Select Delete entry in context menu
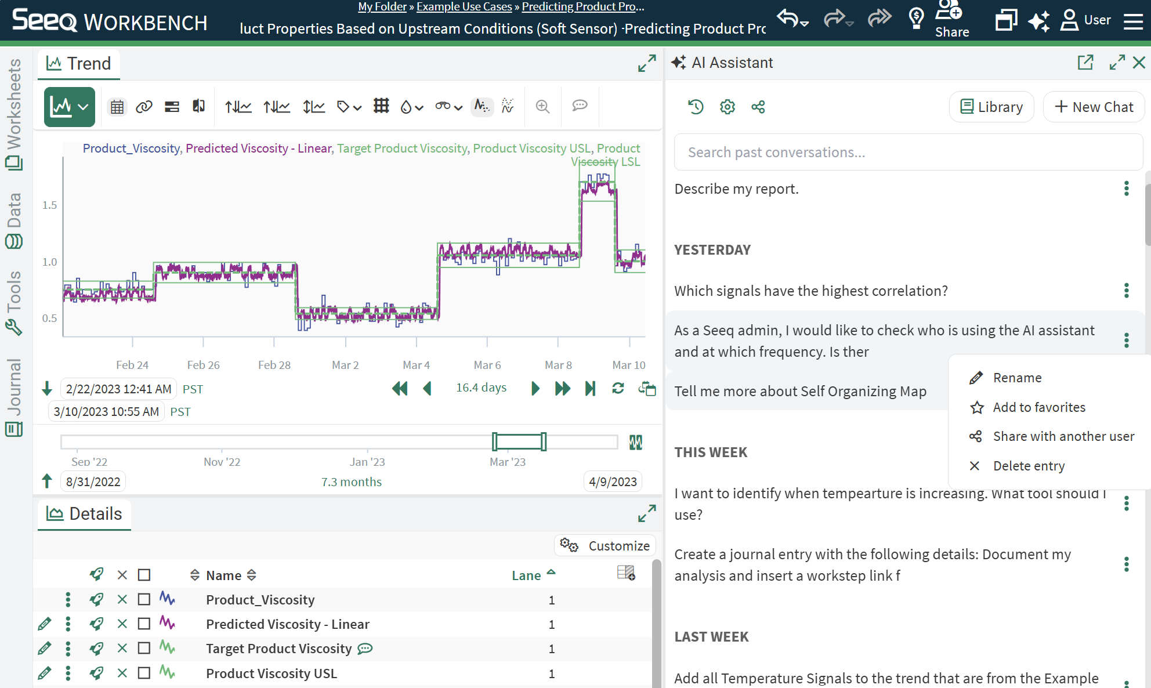The image size is (1151, 688). (1029, 466)
